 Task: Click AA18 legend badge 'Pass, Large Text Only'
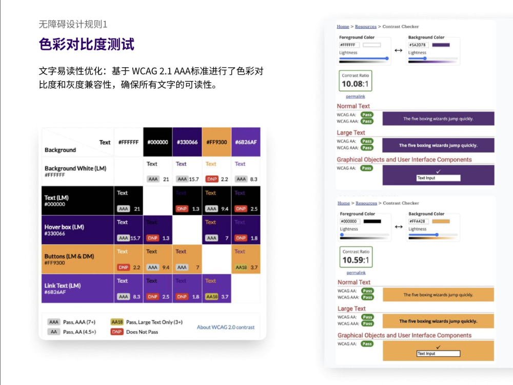tap(117, 322)
